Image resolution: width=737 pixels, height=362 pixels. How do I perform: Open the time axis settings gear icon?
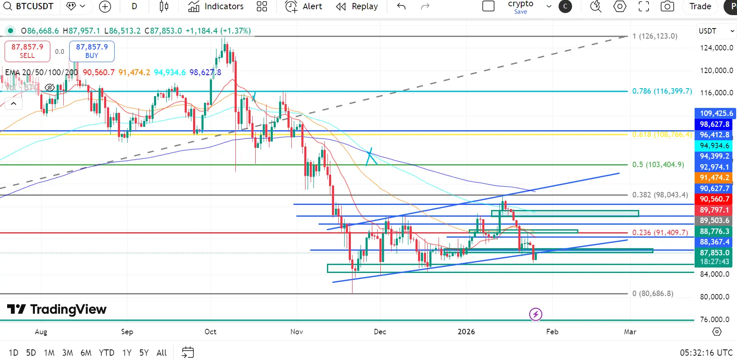(717, 332)
